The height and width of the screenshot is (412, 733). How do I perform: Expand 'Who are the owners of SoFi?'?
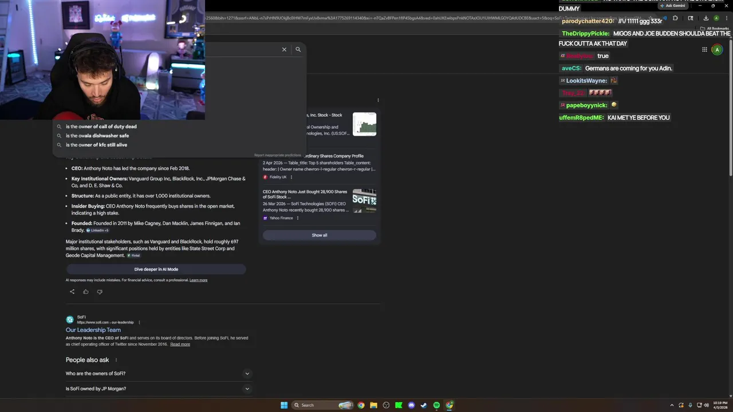coord(159,374)
